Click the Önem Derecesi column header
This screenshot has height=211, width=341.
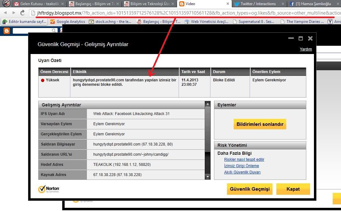pyautogui.click(x=54, y=71)
